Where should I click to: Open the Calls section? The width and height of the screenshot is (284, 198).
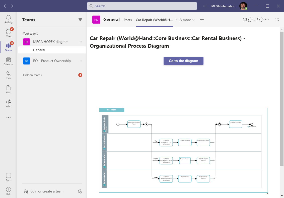[x=9, y=75]
